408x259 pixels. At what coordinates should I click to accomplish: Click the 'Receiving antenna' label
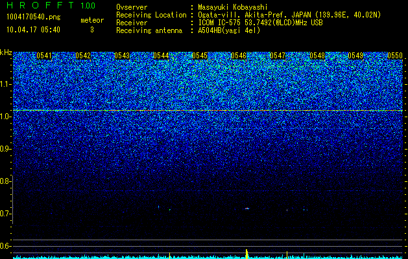click(x=149, y=30)
